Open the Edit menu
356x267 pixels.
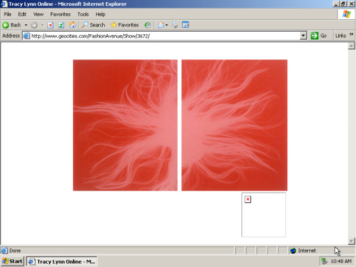22,15
